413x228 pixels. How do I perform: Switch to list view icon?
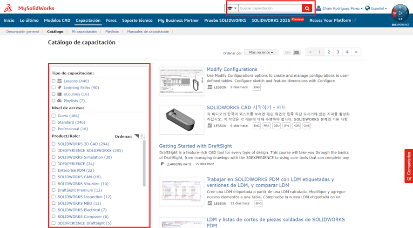[x=297, y=53]
